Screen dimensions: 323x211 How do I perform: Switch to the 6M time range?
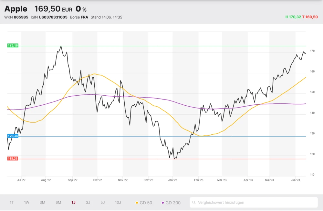tap(58, 203)
